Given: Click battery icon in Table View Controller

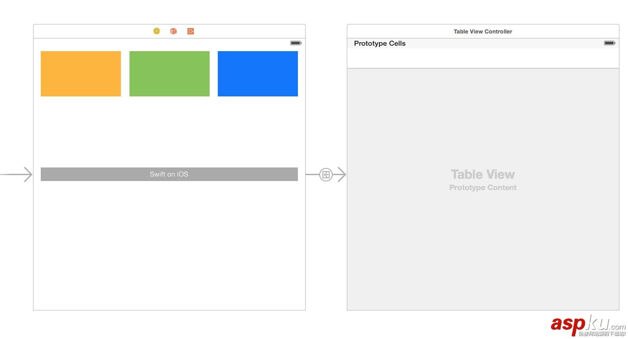Looking at the screenshot, I should 609,43.
